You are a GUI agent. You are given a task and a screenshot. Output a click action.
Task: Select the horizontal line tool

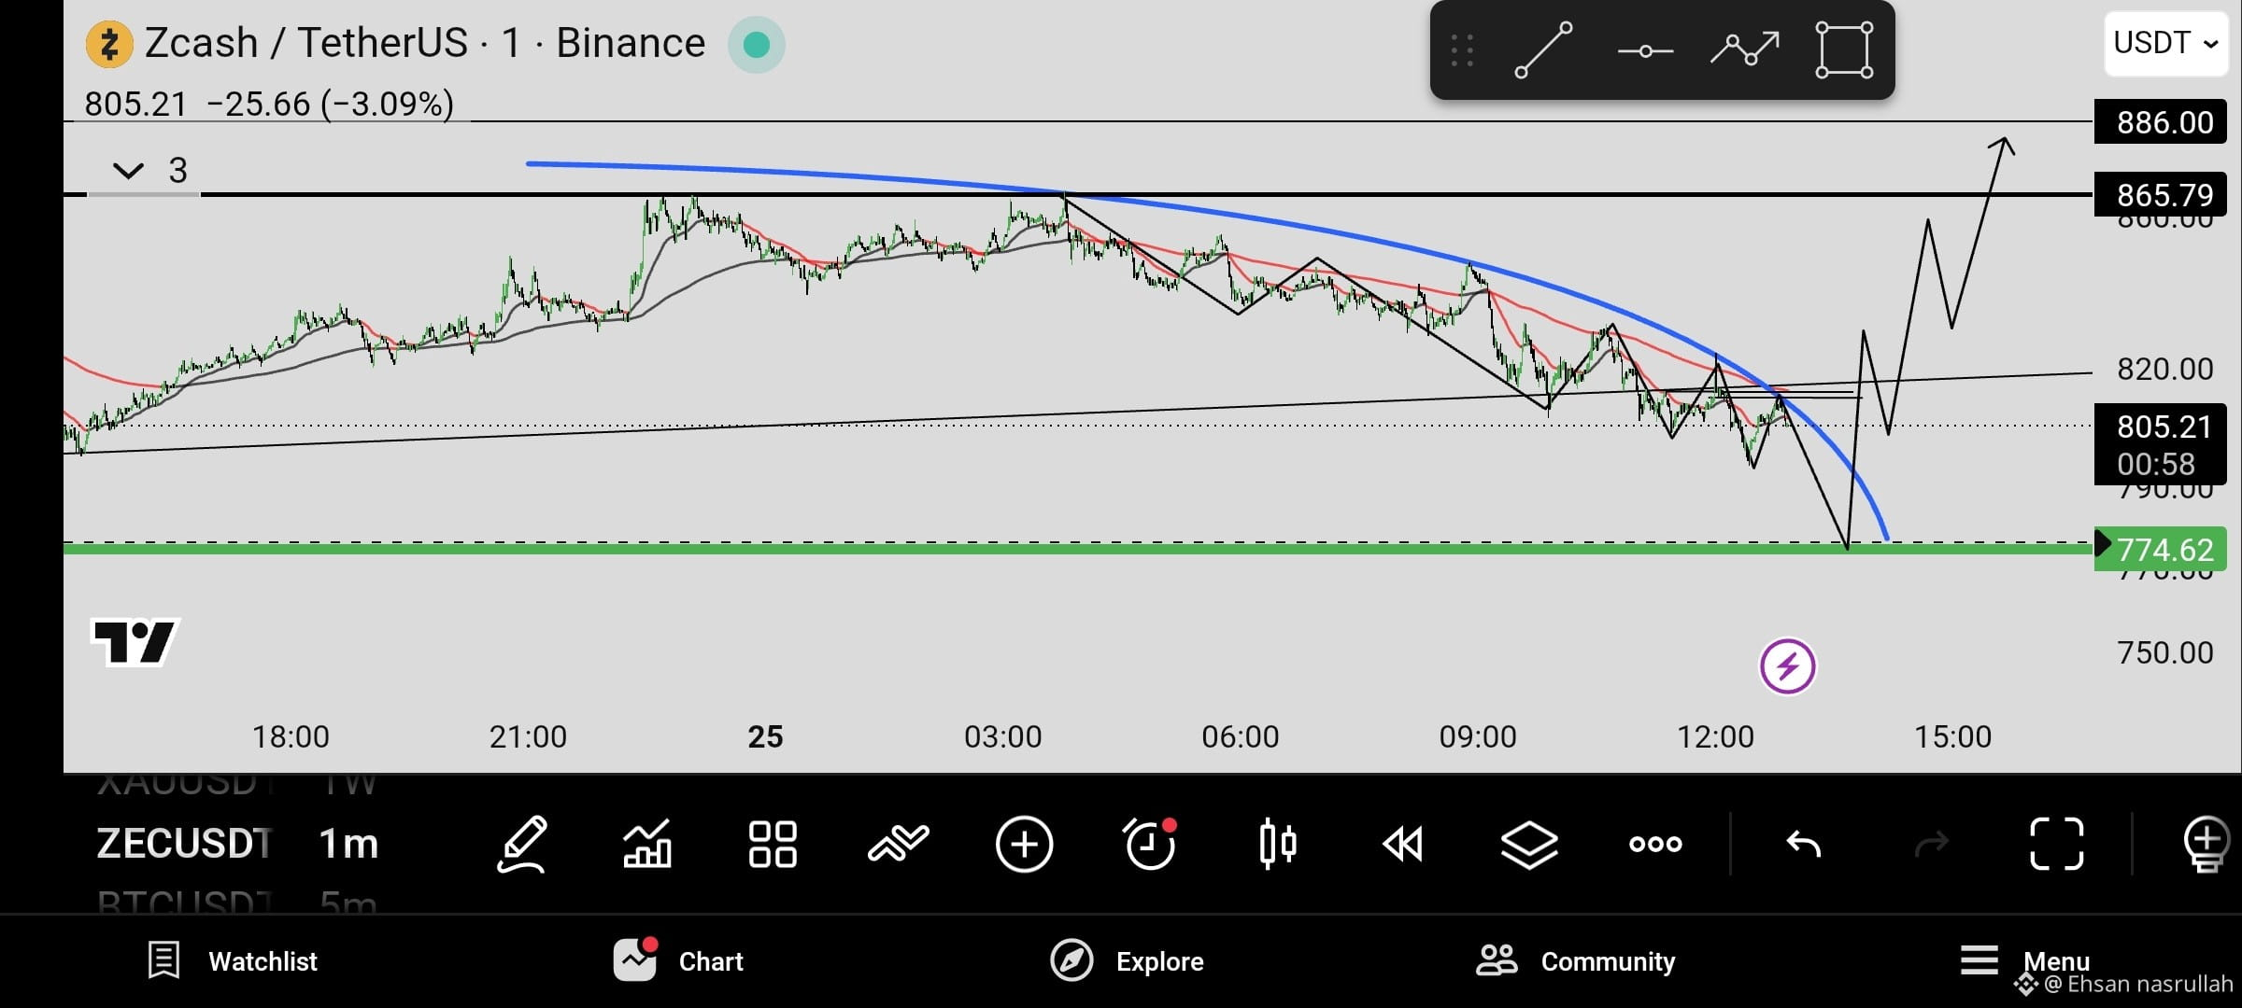tap(1645, 50)
